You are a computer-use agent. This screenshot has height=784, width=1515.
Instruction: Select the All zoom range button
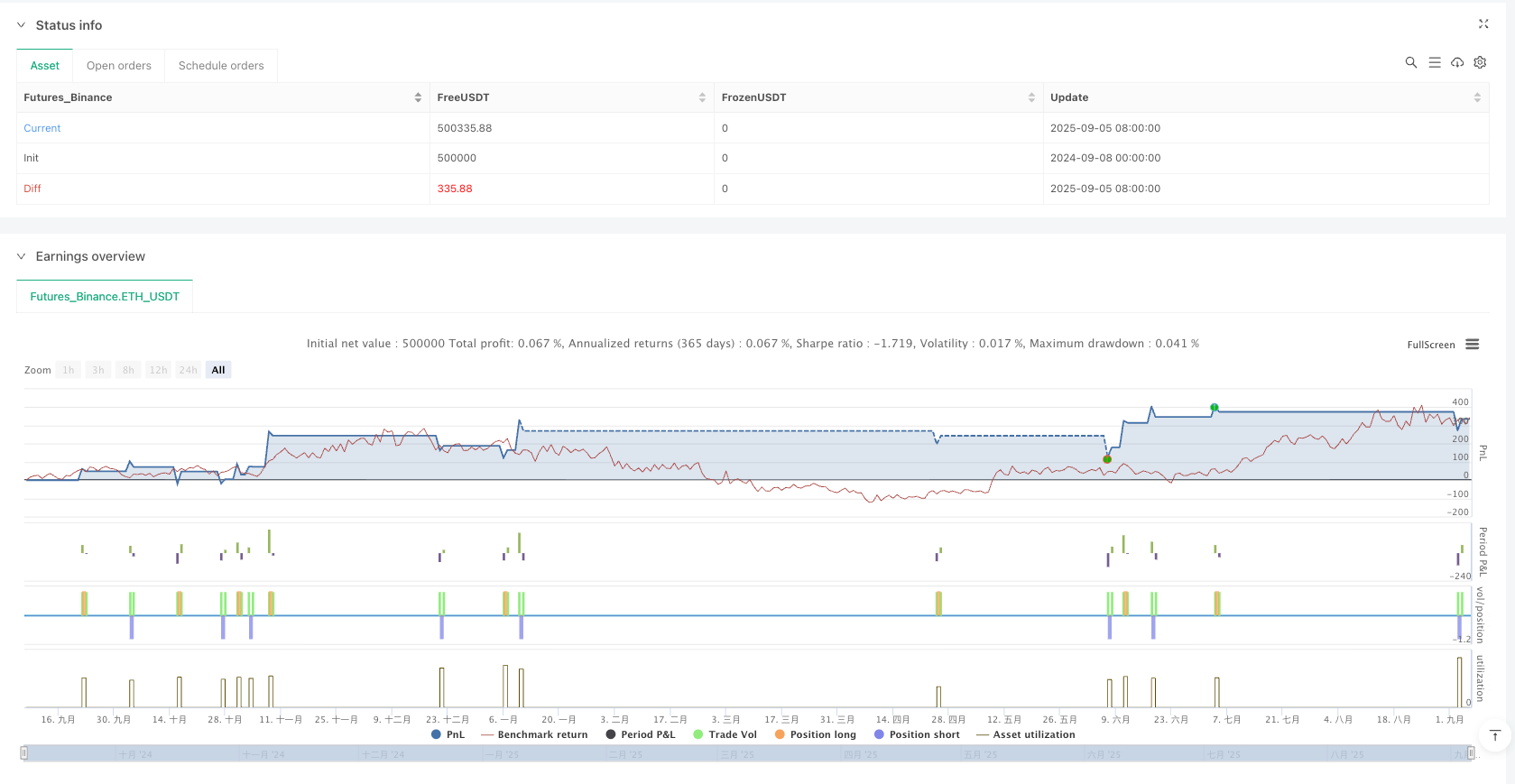tap(218, 370)
